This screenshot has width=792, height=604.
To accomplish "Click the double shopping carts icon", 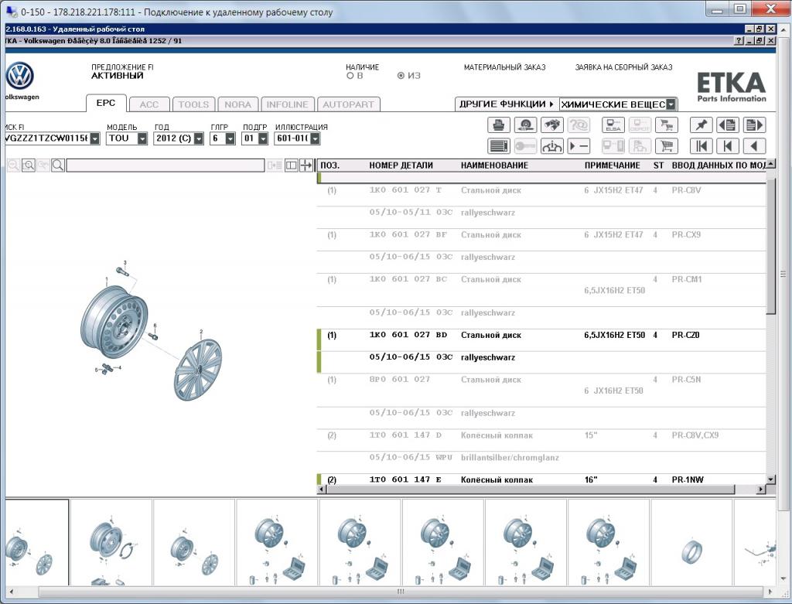I will coord(666,125).
